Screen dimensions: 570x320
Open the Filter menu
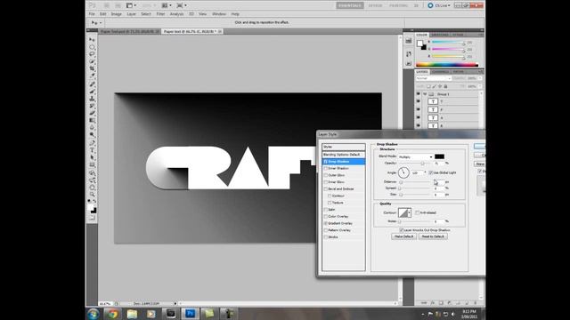coord(160,14)
